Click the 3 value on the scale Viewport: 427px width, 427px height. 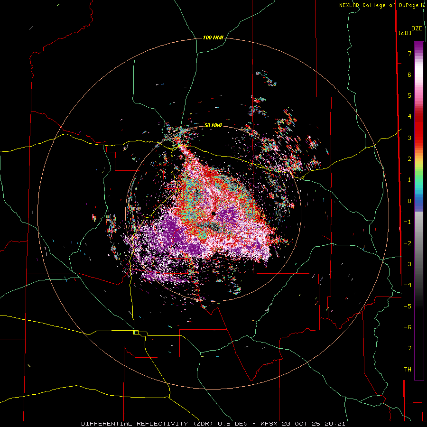coord(409,138)
